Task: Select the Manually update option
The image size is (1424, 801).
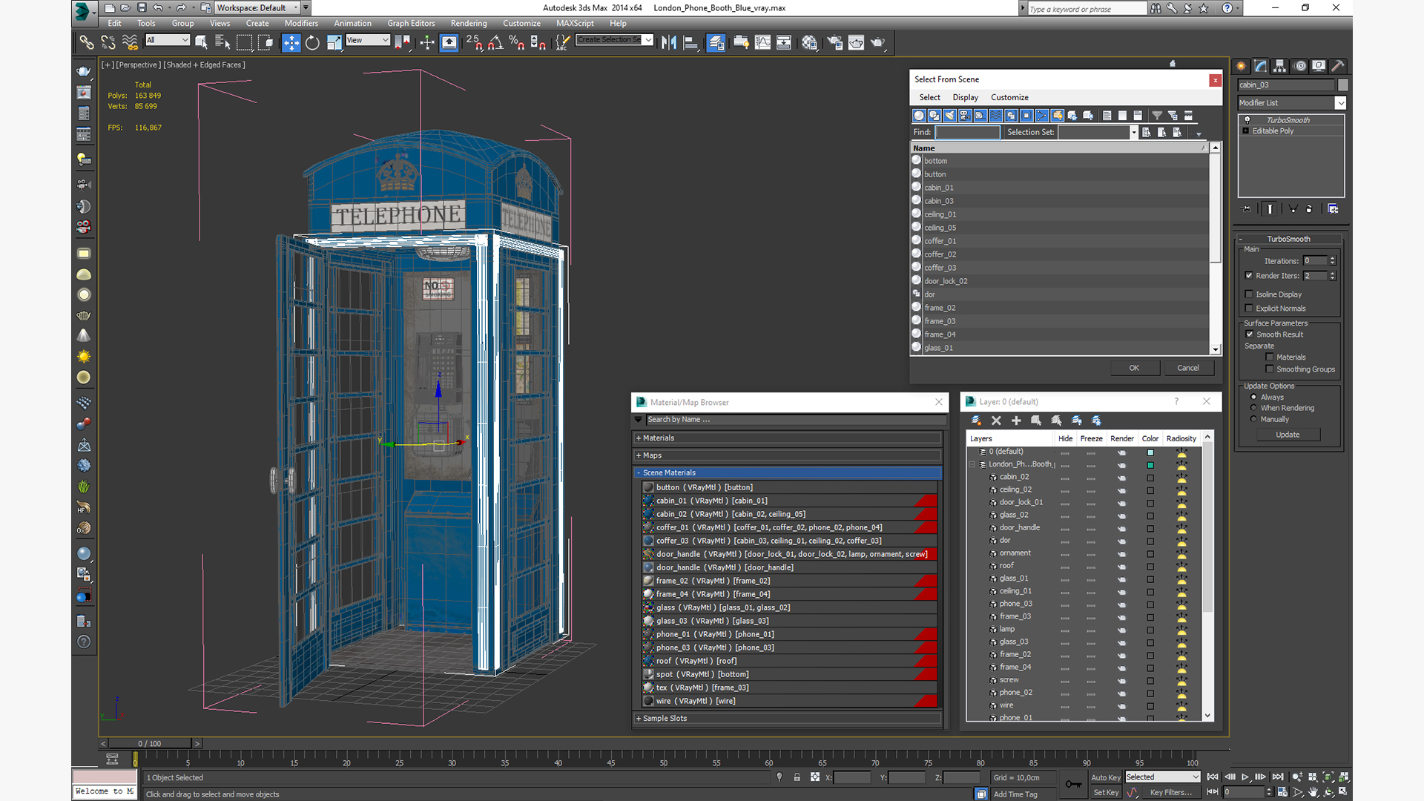Action: point(1254,419)
